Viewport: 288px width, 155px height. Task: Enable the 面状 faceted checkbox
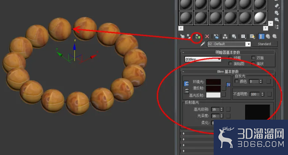point(253,64)
